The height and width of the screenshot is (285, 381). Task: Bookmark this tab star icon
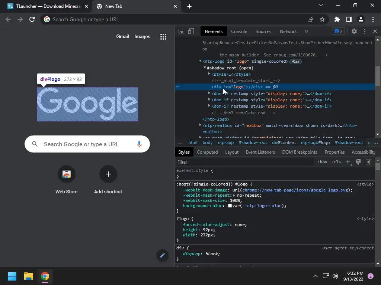(x=322, y=19)
